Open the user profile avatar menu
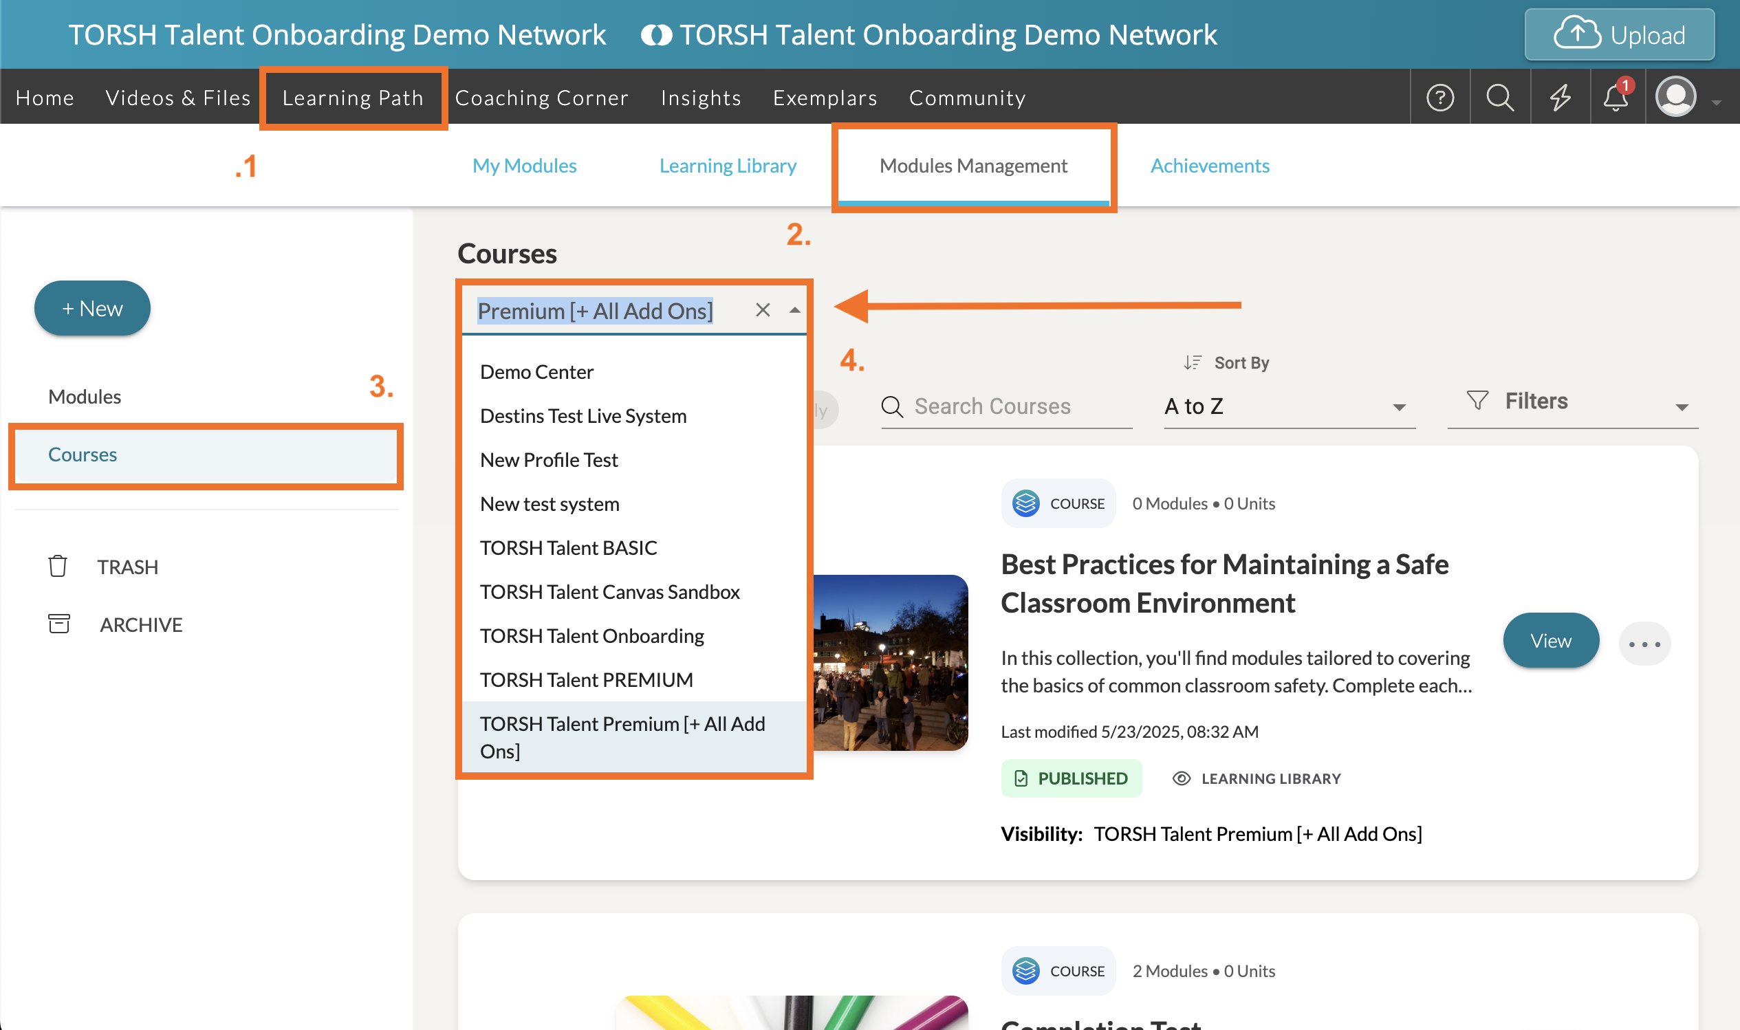1740x1030 pixels. tap(1676, 97)
